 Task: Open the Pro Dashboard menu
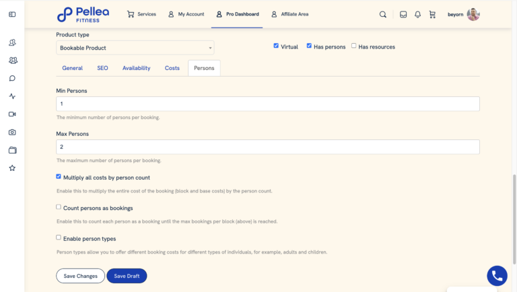tap(238, 14)
